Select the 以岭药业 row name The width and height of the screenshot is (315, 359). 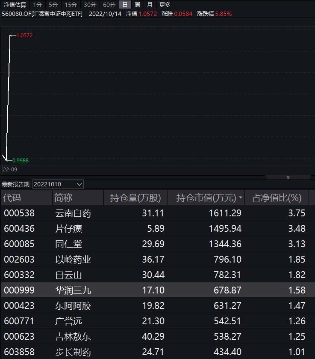point(73,260)
